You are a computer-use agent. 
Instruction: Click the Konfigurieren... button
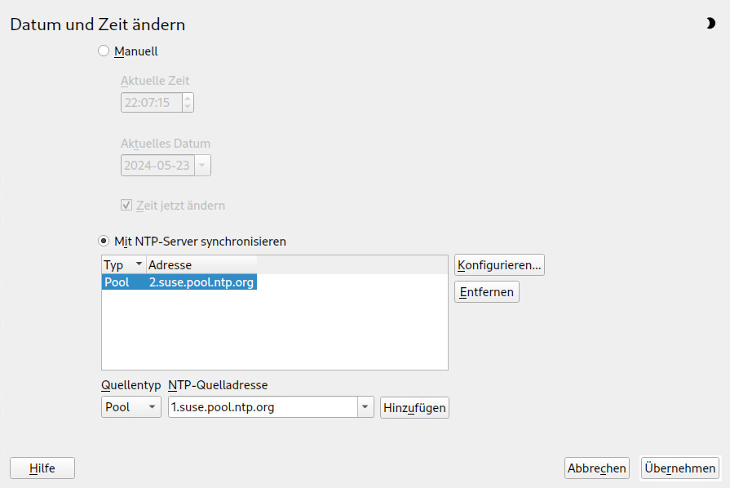pyautogui.click(x=499, y=265)
